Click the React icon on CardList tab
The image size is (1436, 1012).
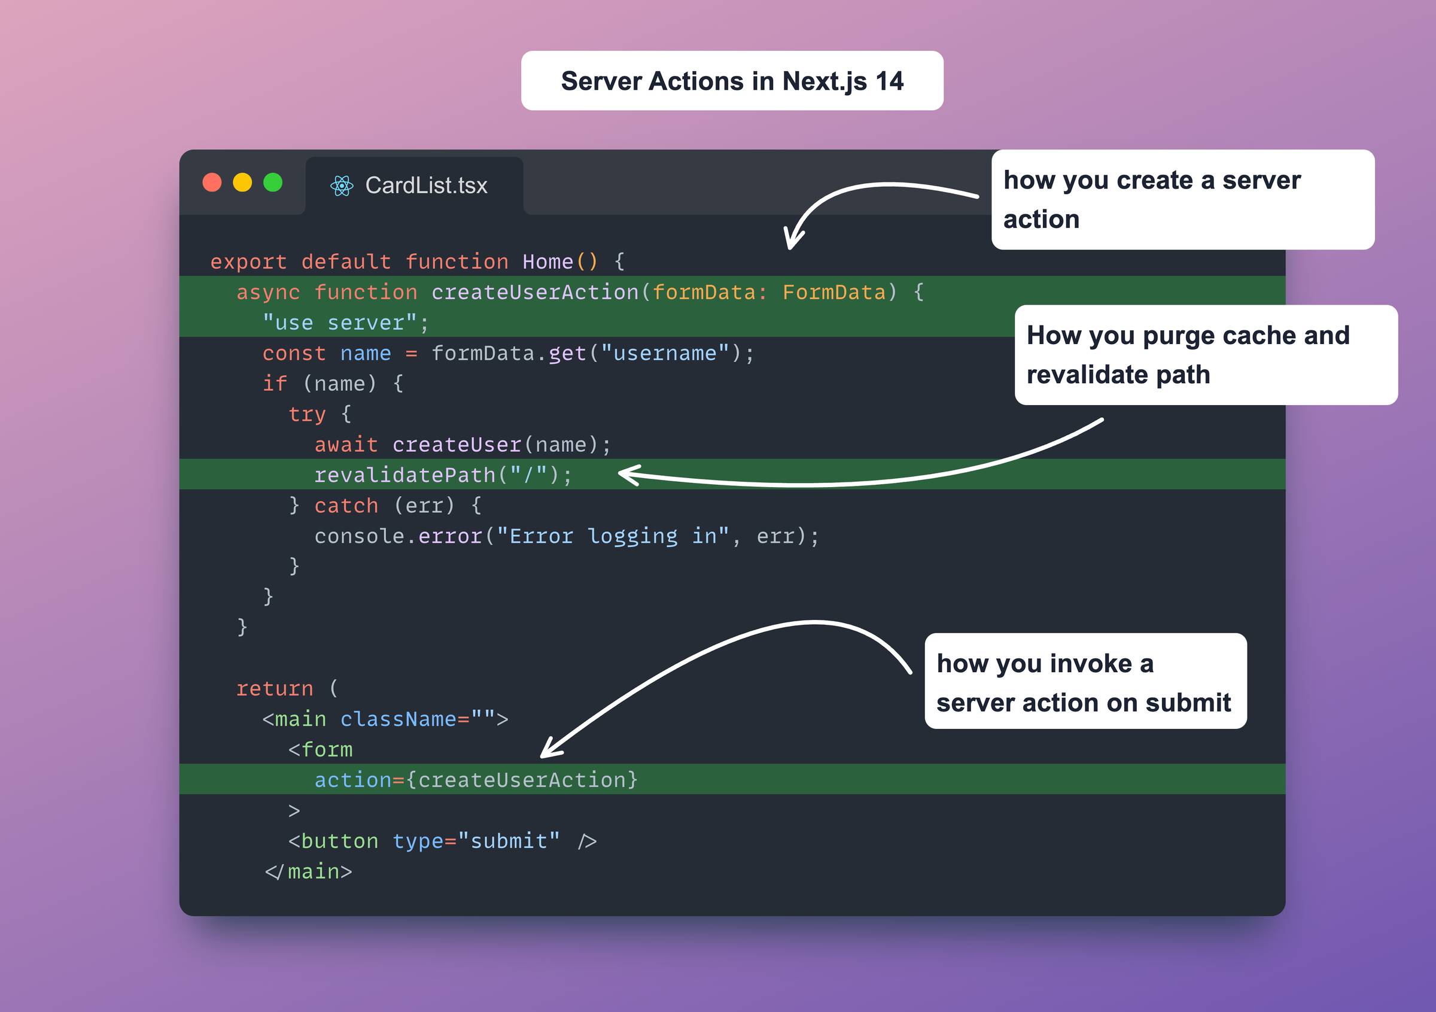(342, 186)
